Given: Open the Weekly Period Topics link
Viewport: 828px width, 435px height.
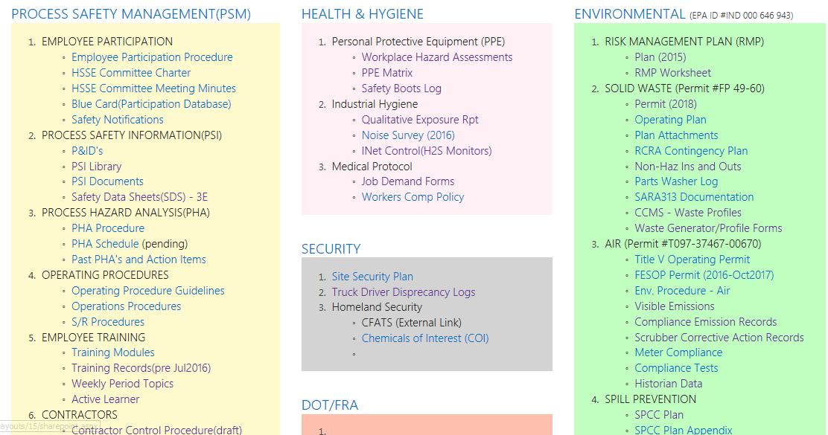Looking at the screenshot, I should [x=122, y=384].
